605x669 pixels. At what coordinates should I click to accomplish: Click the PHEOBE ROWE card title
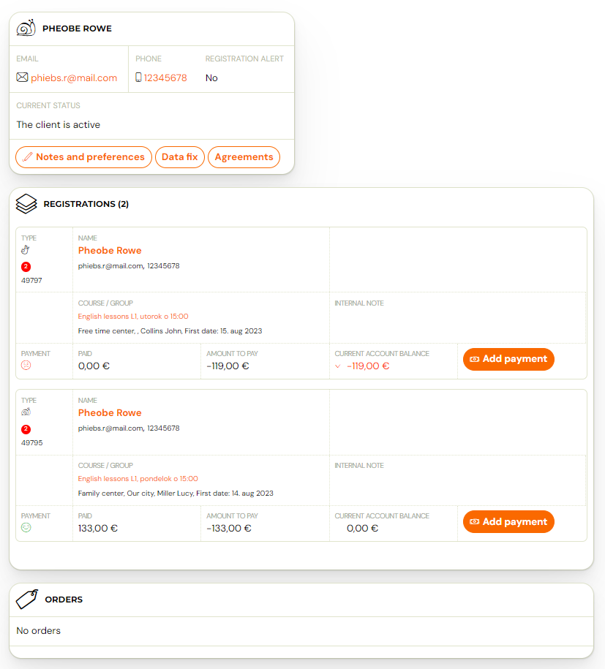tap(77, 29)
